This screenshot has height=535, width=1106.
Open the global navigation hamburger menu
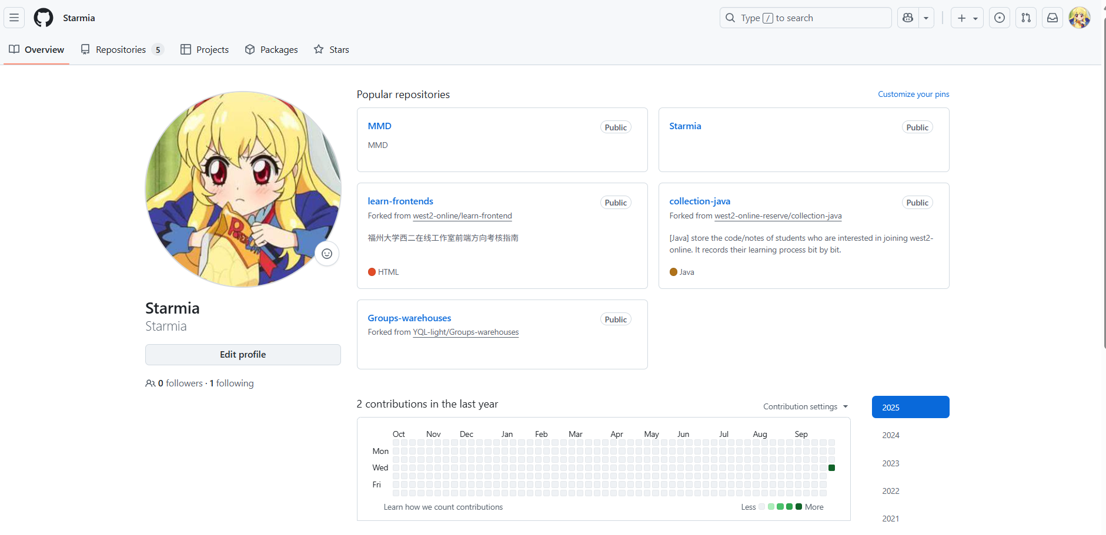14,18
